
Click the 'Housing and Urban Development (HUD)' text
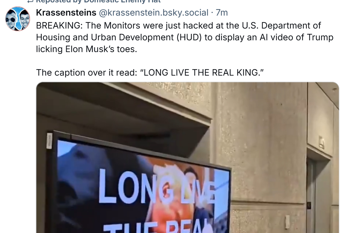[x=119, y=37]
